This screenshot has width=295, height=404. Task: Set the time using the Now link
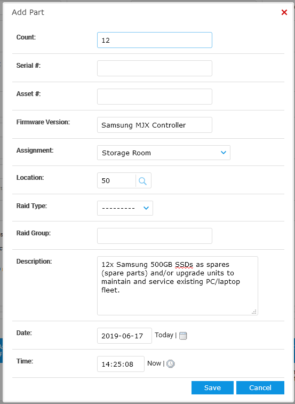tap(154, 363)
